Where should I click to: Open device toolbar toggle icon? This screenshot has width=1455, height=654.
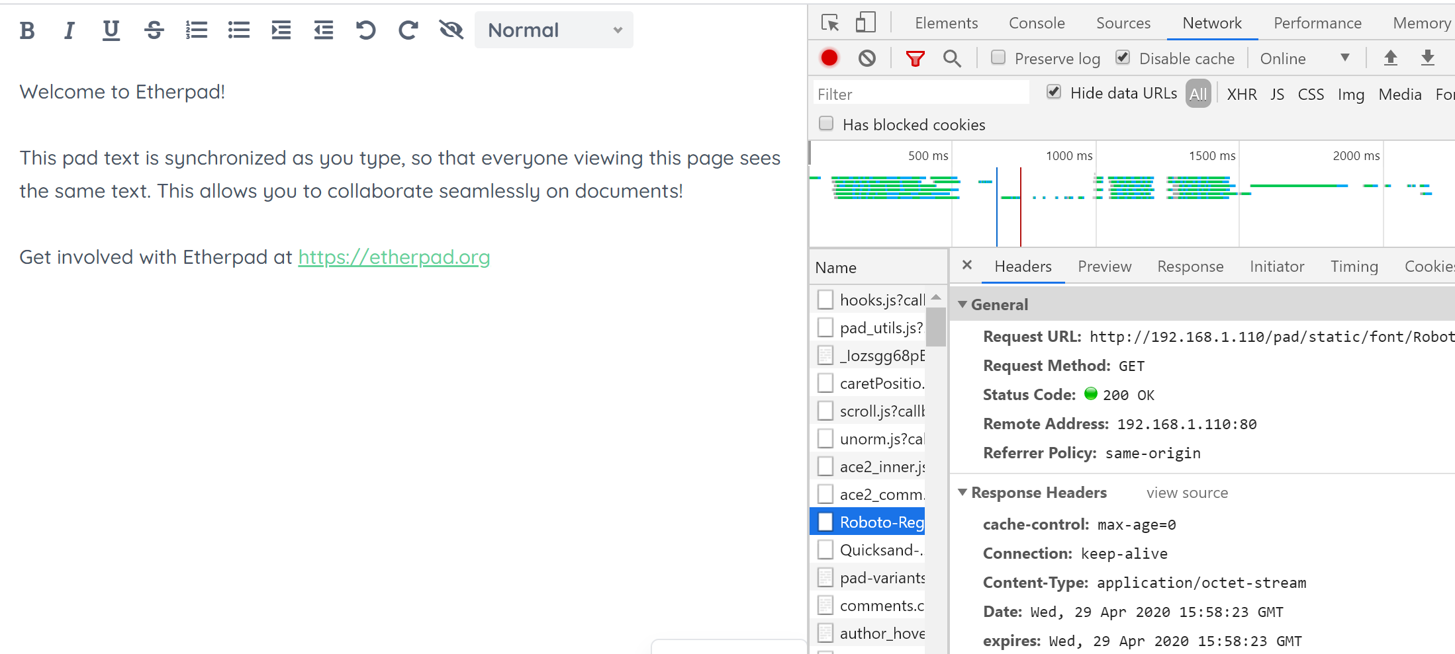click(865, 22)
